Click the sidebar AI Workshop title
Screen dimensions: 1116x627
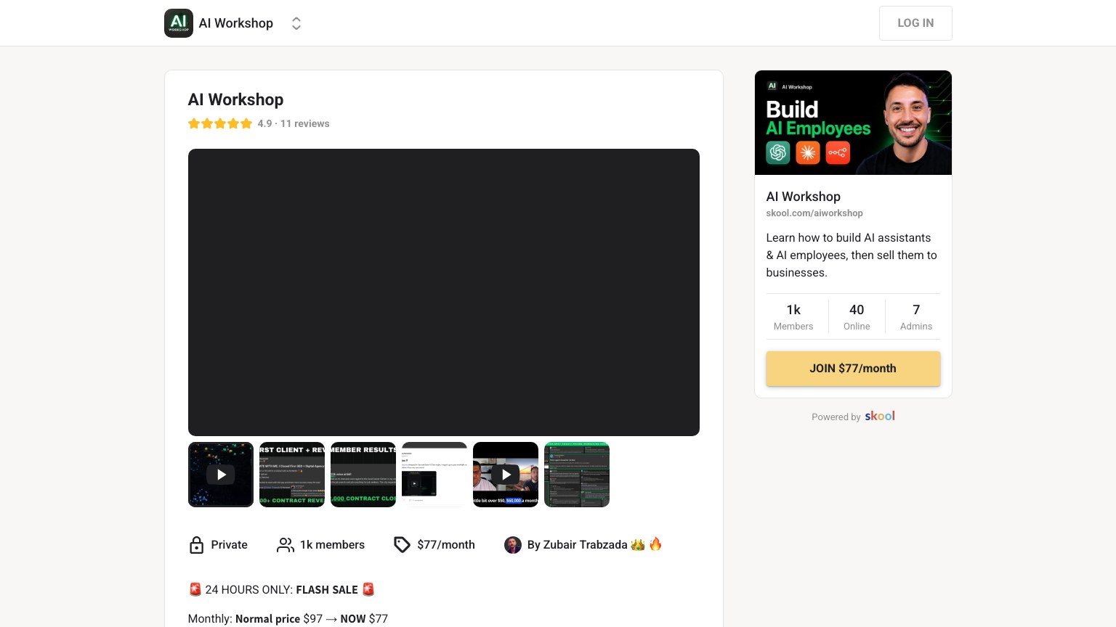(804, 197)
